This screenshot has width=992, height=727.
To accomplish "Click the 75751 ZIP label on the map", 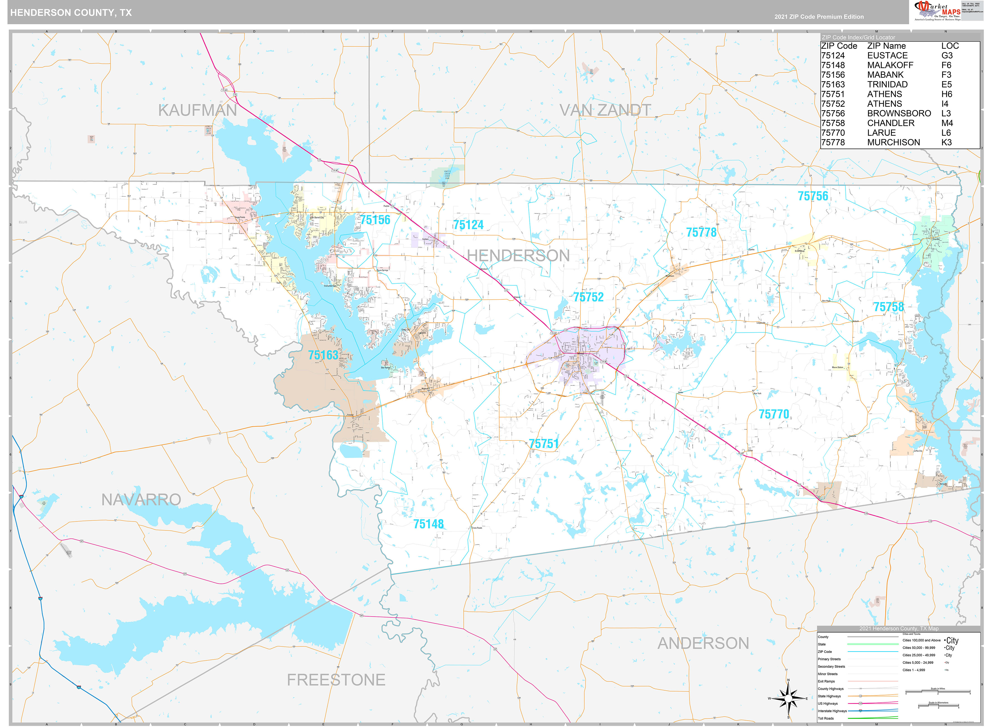I will pyautogui.click(x=544, y=444).
